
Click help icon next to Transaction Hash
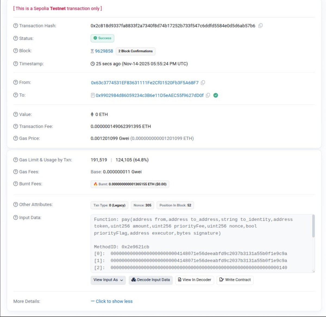15,26
